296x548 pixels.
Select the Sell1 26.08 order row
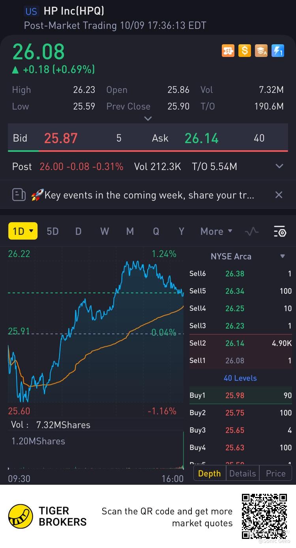pos(240,360)
